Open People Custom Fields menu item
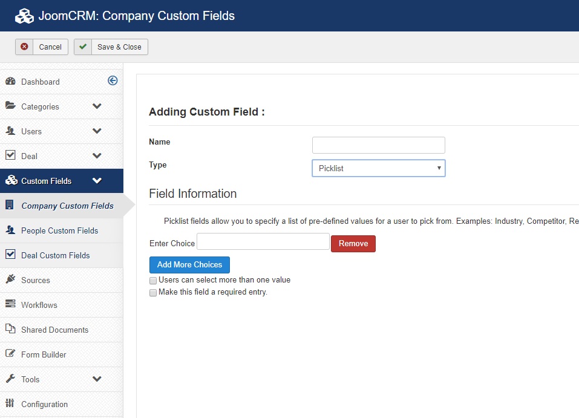 pos(61,230)
